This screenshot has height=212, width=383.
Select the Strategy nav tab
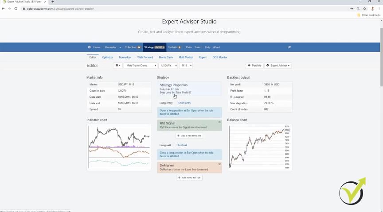click(x=154, y=47)
